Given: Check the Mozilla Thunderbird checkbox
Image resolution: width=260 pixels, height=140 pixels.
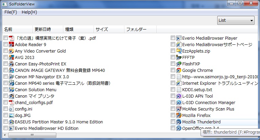Looking at the screenshot, I should (x=173, y=122).
